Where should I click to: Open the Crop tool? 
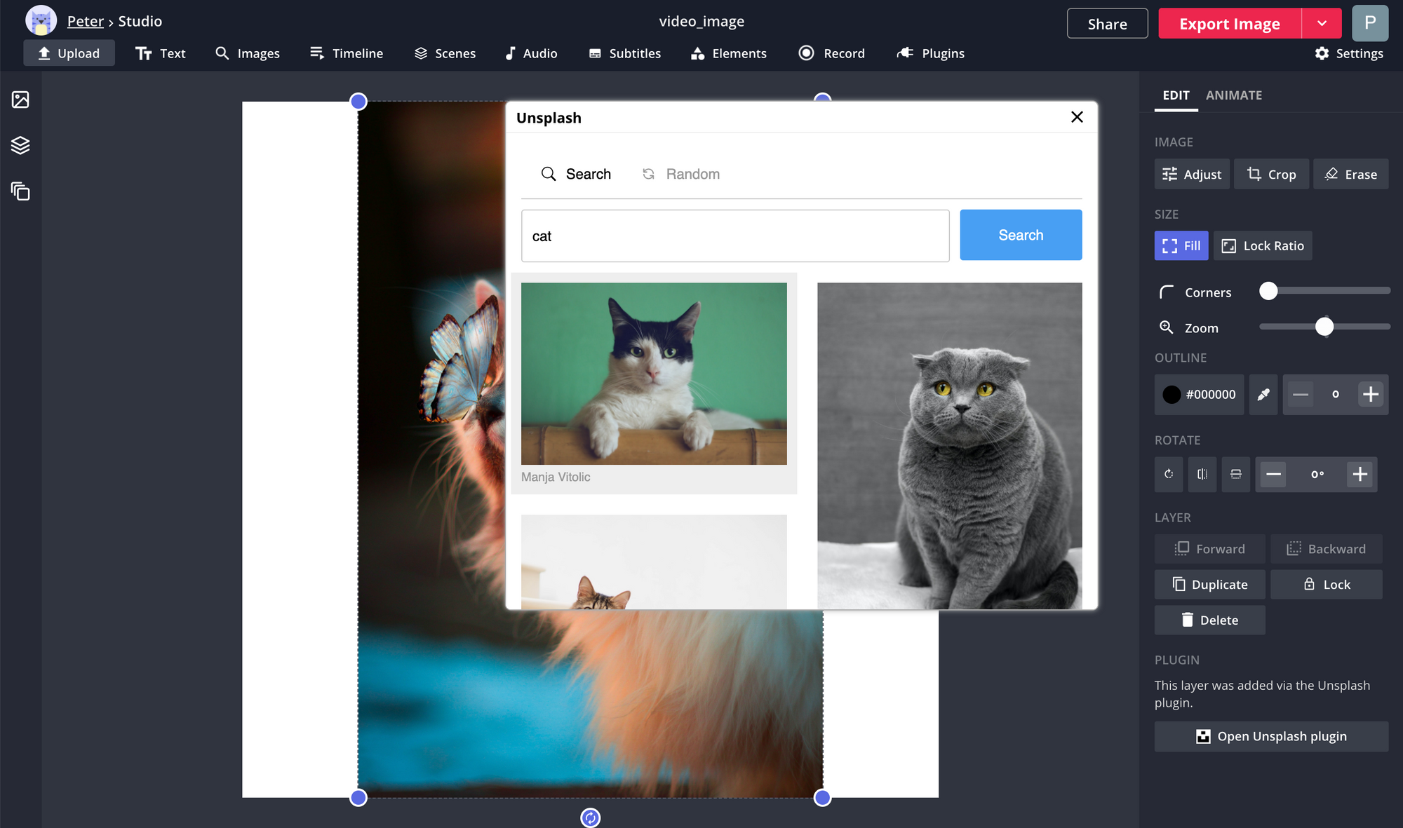[1271, 175]
